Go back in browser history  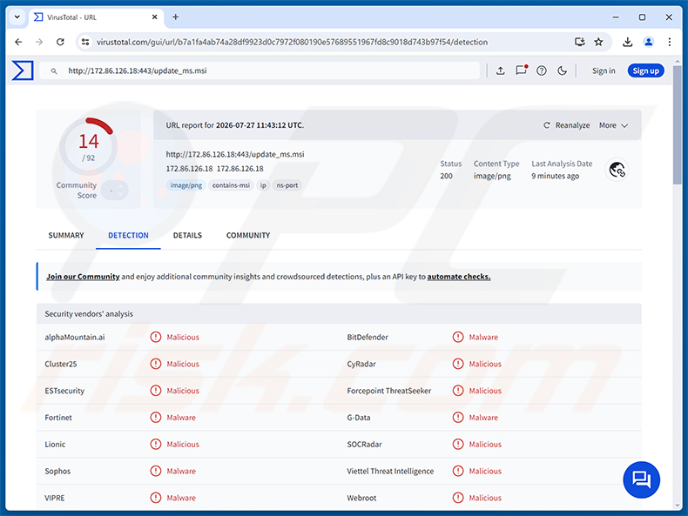[18, 42]
